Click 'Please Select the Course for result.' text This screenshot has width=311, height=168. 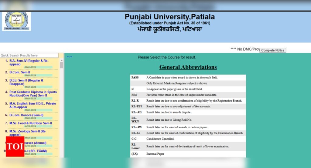pyautogui.click(x=167, y=57)
